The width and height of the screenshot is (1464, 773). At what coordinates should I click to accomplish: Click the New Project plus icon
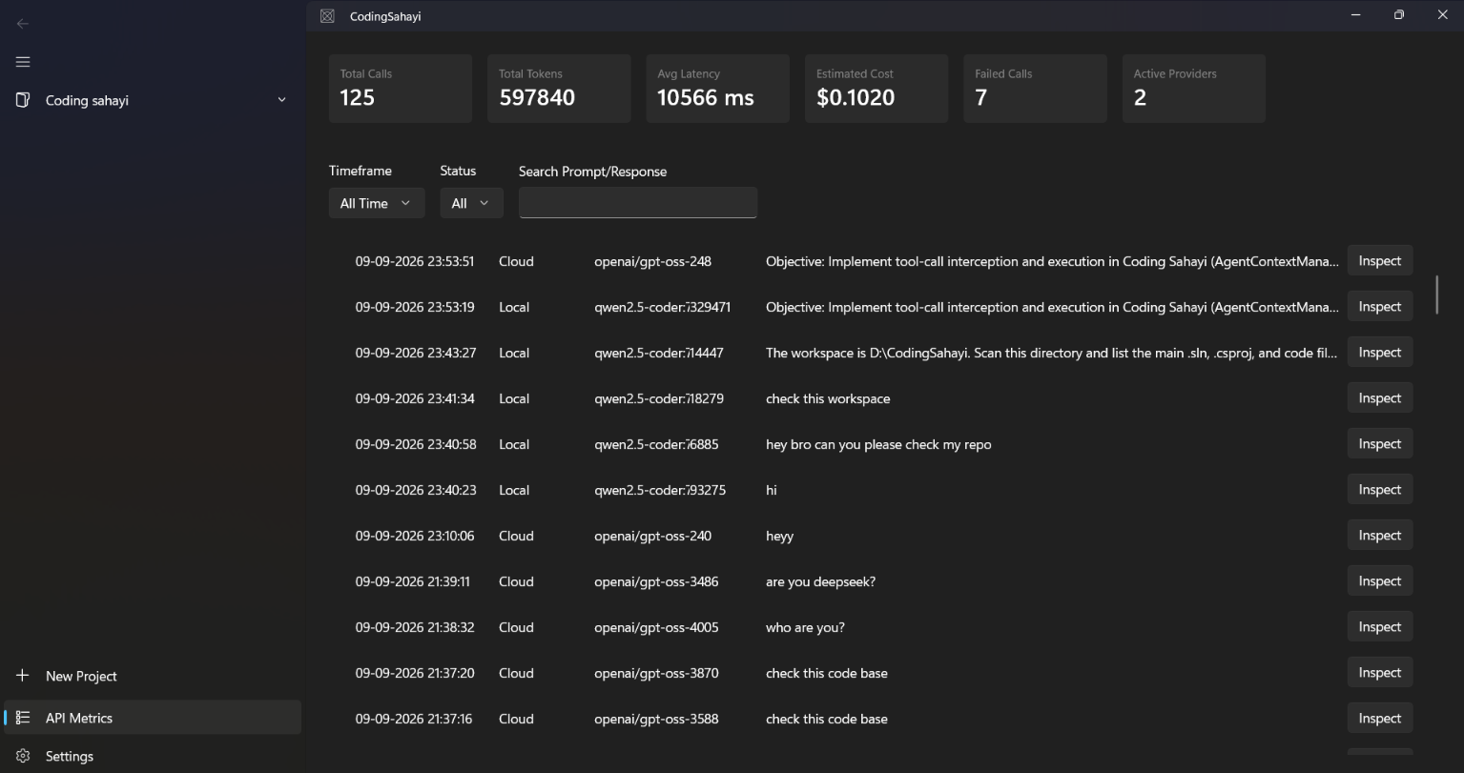pos(23,675)
